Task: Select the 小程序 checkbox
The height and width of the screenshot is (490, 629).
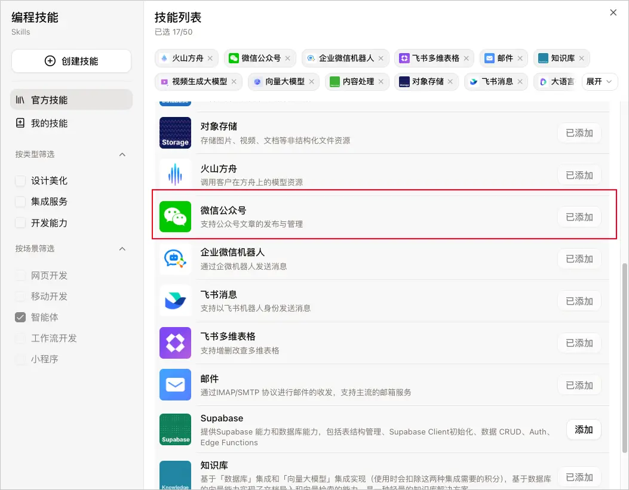Action: 20,359
